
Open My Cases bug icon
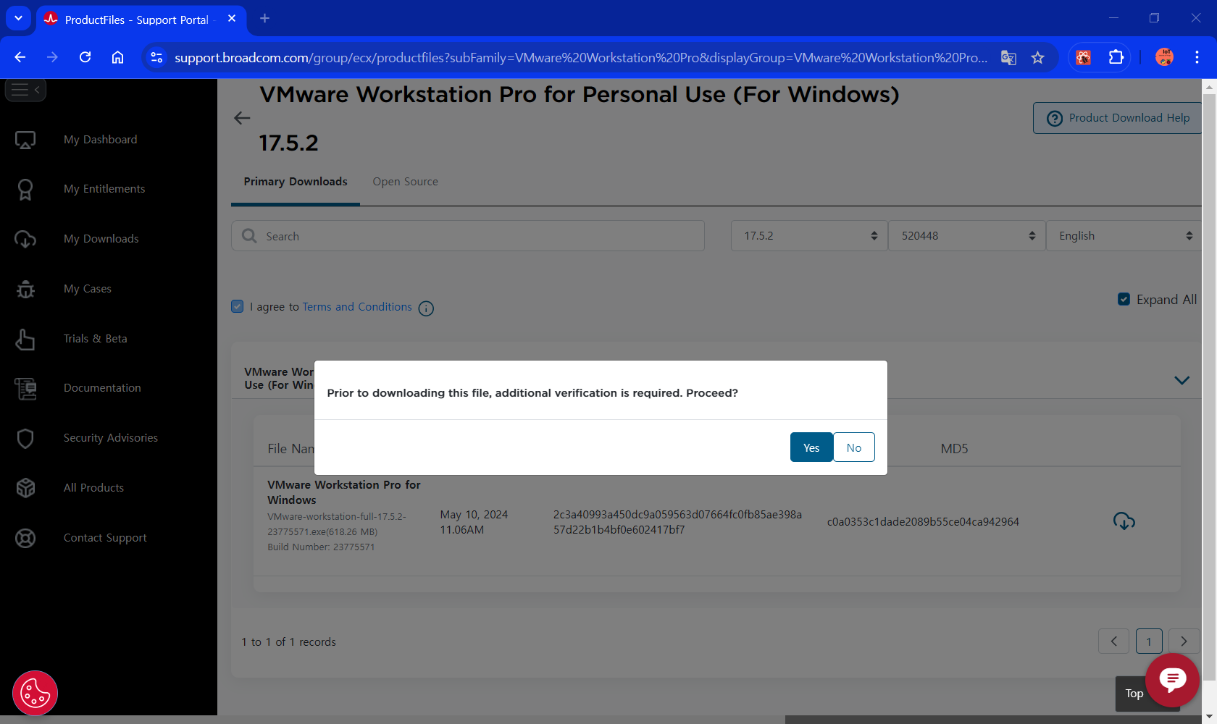point(25,289)
